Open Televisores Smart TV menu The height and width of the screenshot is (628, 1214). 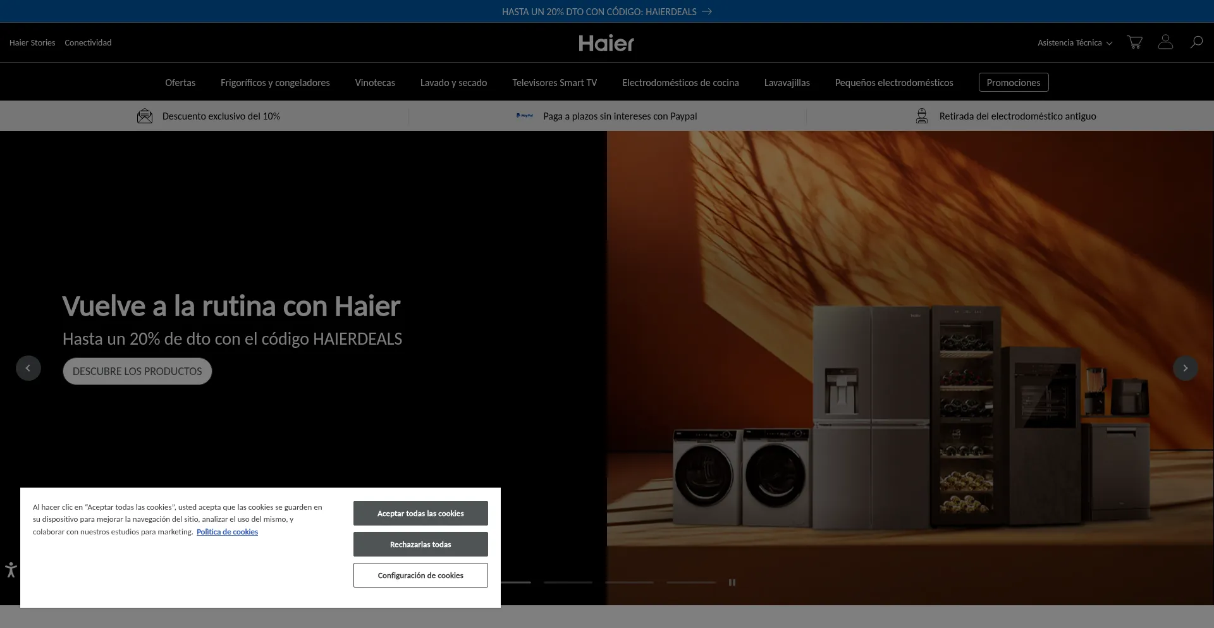click(x=555, y=83)
